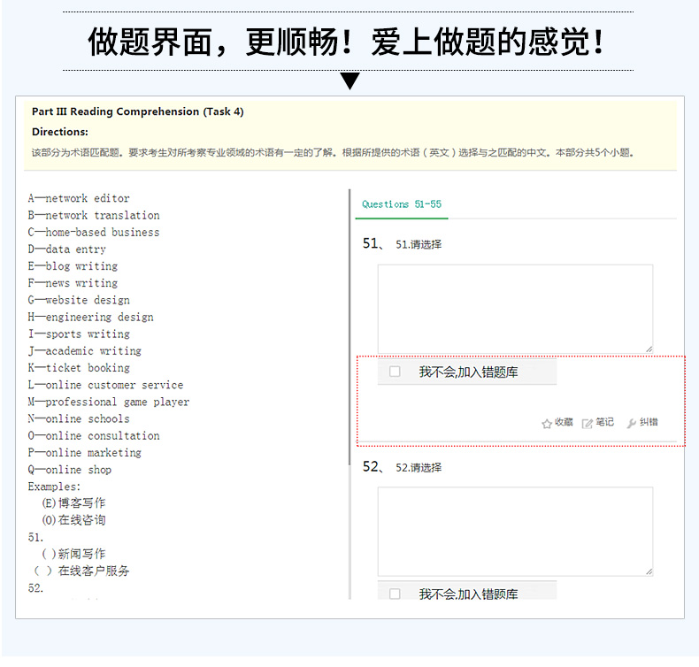699x667 pixels.
Task: Tick the 我不会,加入错题库 checkbox for question 51
Action: point(395,372)
